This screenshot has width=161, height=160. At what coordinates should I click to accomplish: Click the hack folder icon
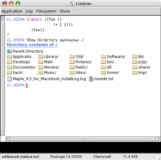(x=9, y=73)
